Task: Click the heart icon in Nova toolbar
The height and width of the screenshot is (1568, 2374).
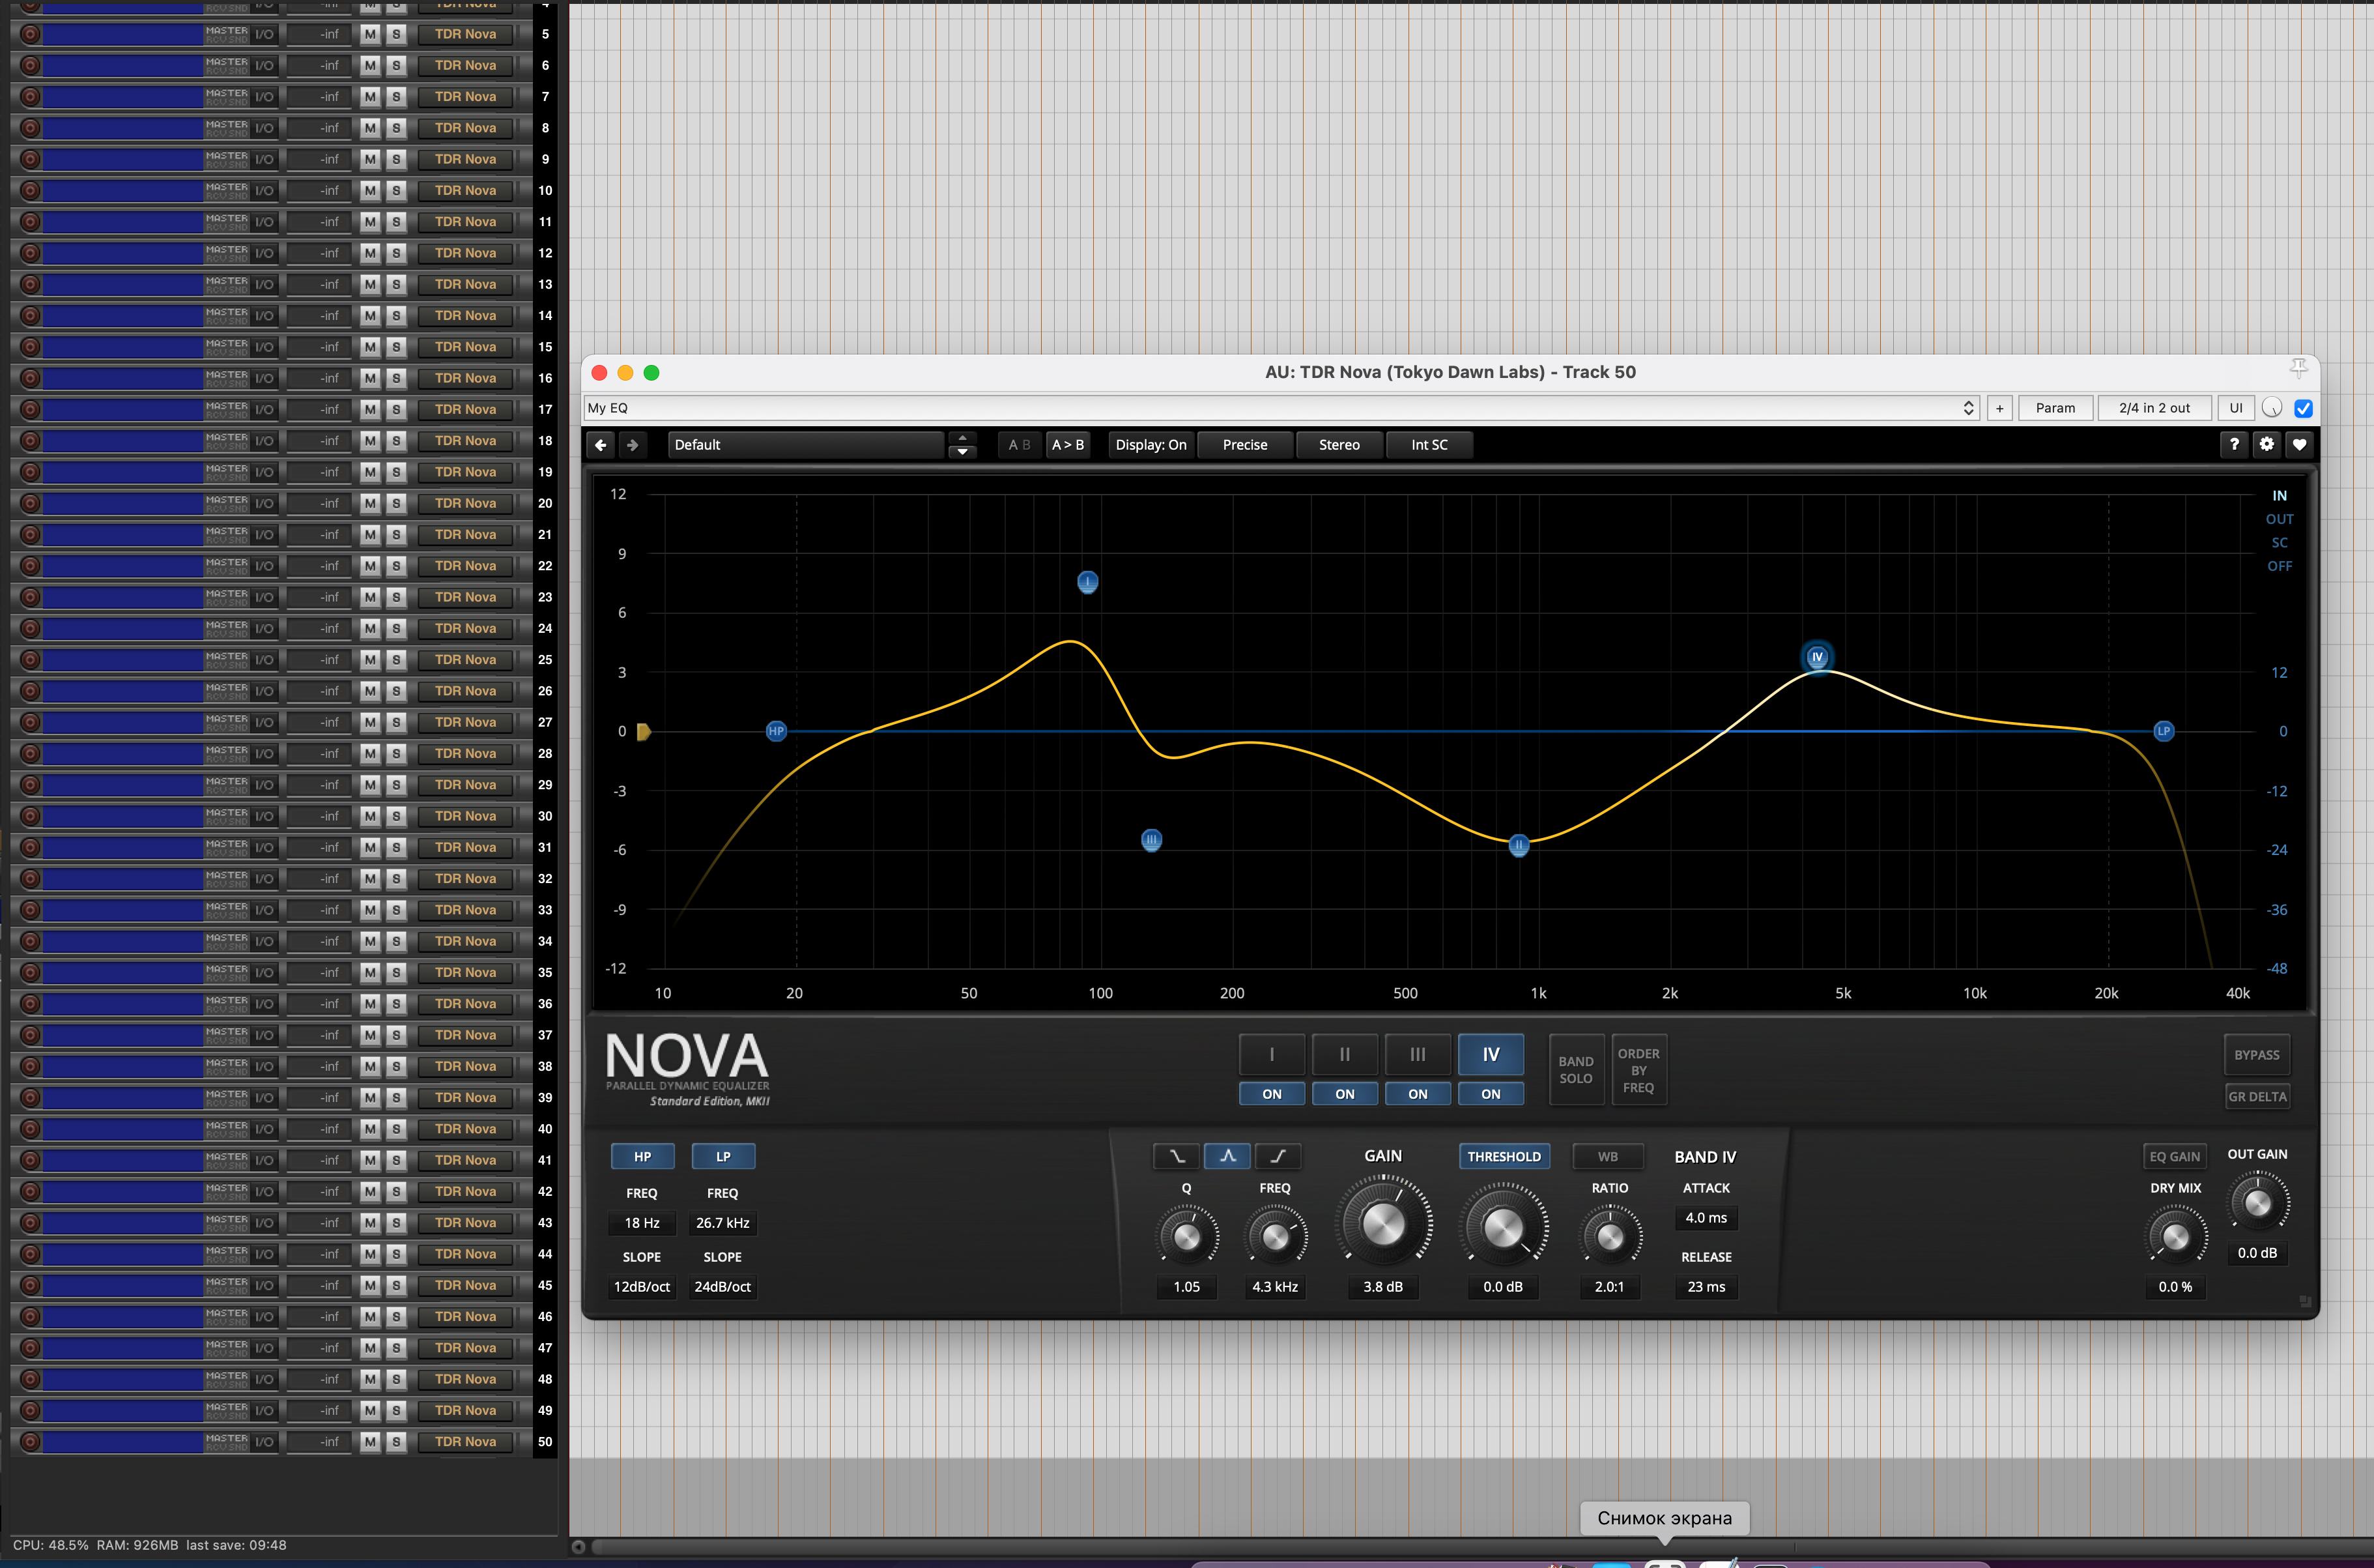Action: coord(2299,444)
